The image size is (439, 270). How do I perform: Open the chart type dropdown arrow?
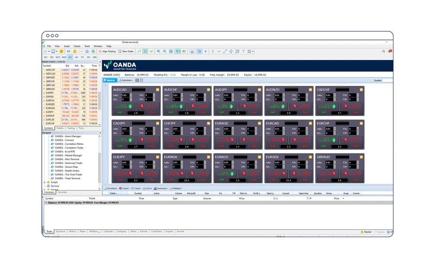click(x=49, y=52)
